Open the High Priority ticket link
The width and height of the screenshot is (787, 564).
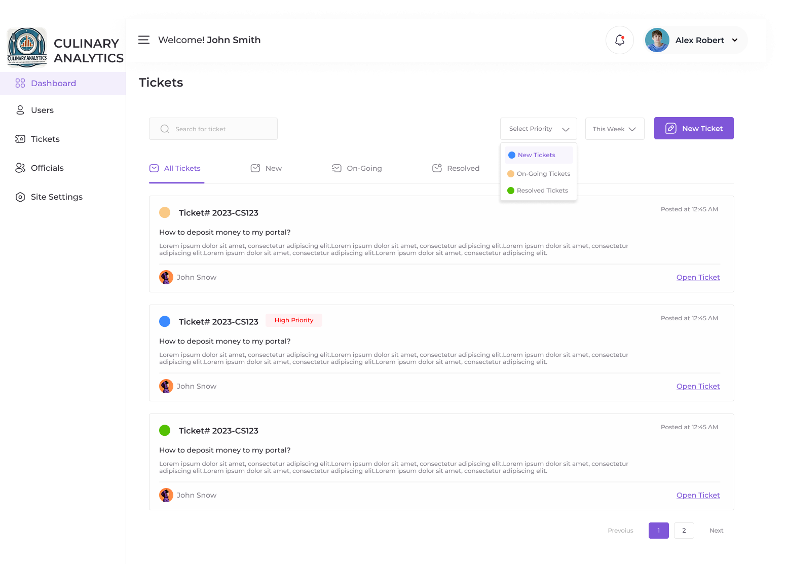[x=697, y=386]
